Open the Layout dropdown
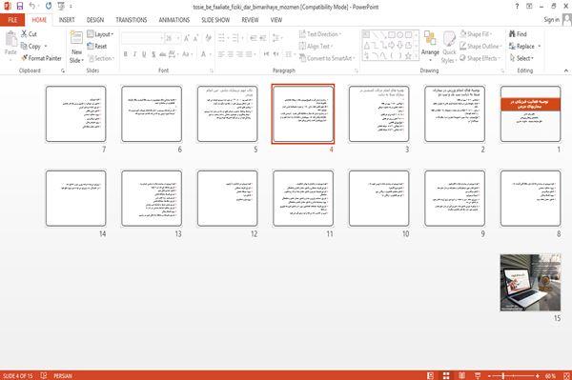The height and width of the screenshot is (380, 572). tap(101, 34)
